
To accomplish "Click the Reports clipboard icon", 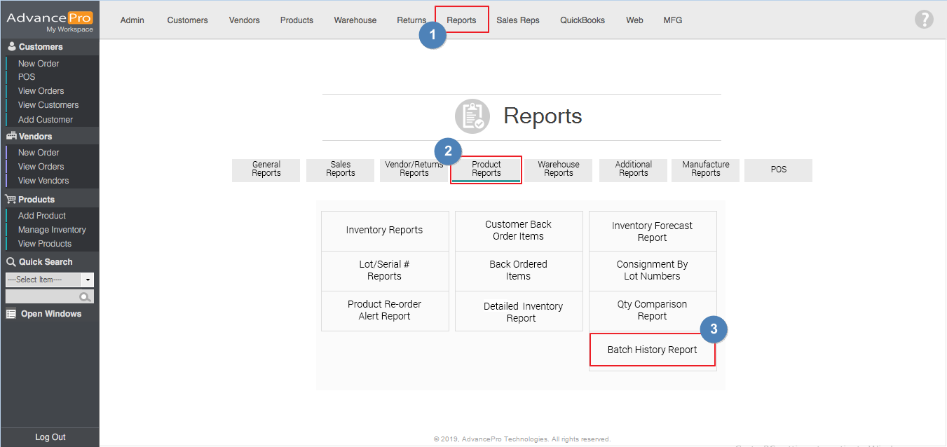I will [472, 116].
